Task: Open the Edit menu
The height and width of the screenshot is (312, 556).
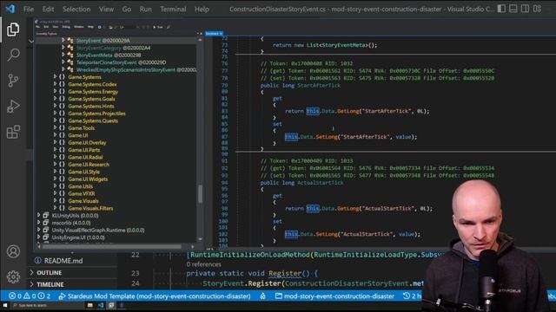Action: coord(48,10)
